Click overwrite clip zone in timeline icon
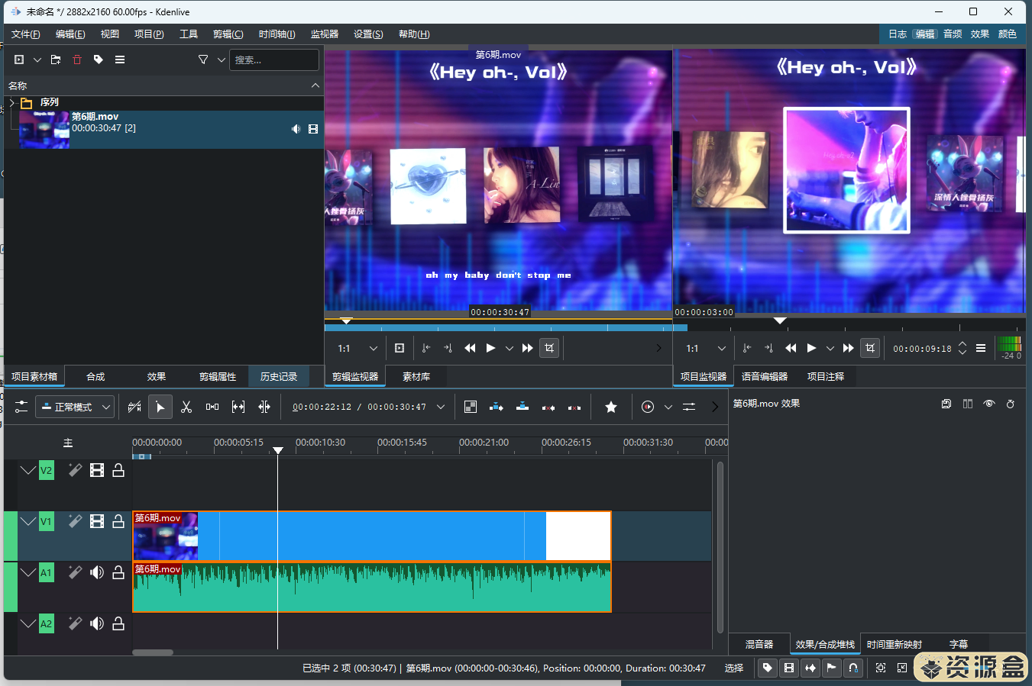This screenshot has height=686, width=1032. pos(522,407)
